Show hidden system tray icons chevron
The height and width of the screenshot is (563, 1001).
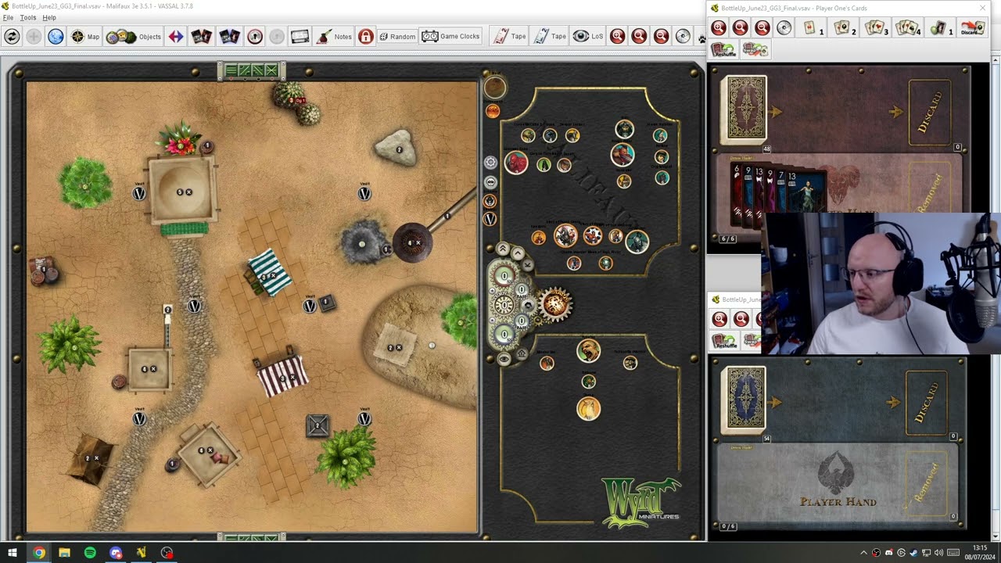tap(863, 553)
